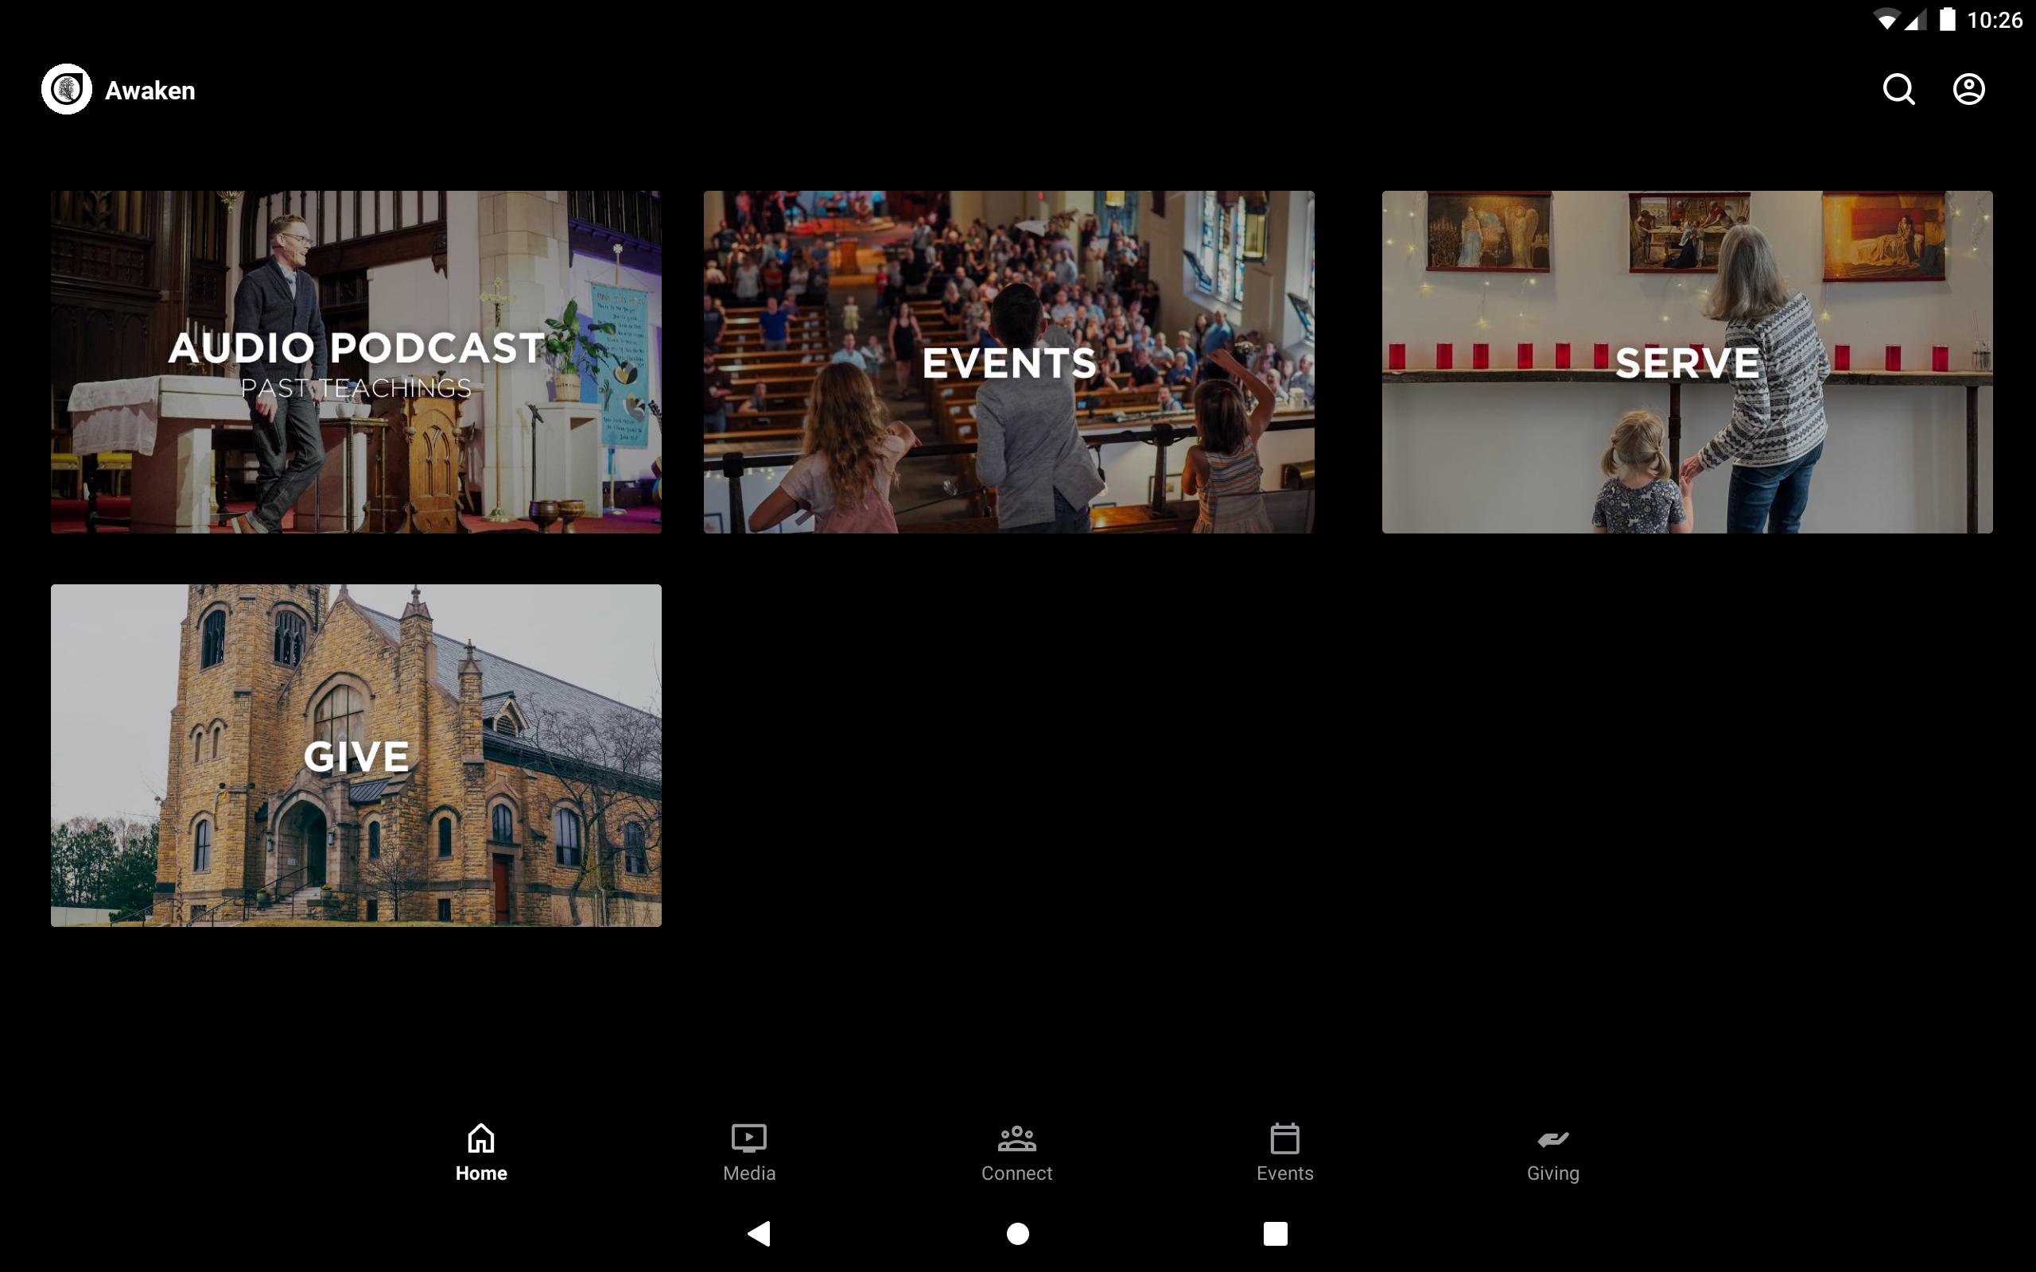Switch to the Media tab label
This screenshot has width=2036, height=1272.
click(x=748, y=1173)
